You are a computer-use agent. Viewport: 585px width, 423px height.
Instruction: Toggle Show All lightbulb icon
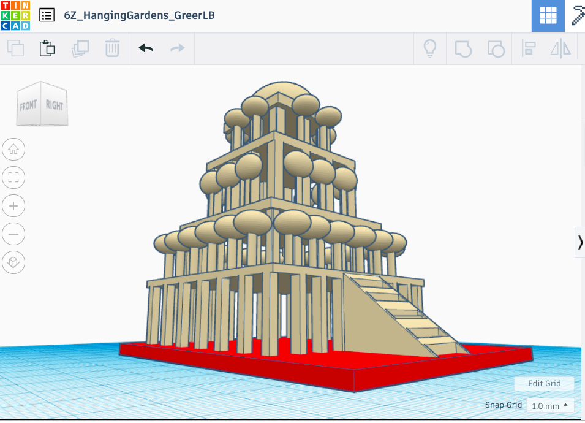click(430, 48)
